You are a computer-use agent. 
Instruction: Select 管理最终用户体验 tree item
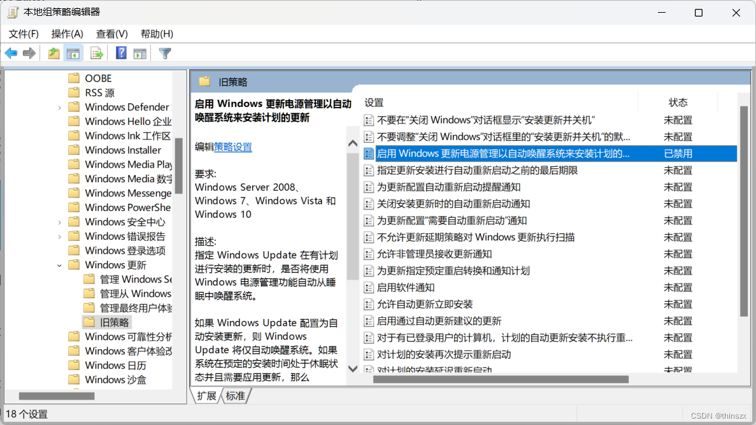click(x=136, y=308)
